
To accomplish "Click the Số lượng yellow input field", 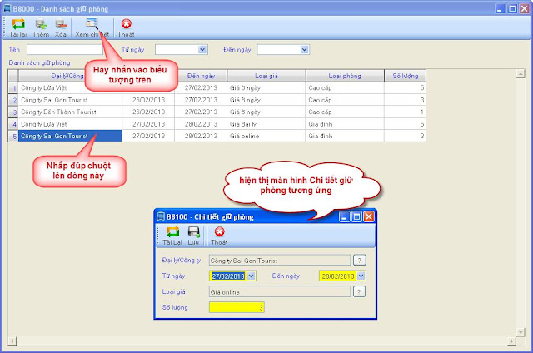I will (237, 307).
